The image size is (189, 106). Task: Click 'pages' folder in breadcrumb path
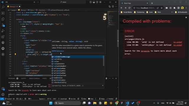click(14, 10)
